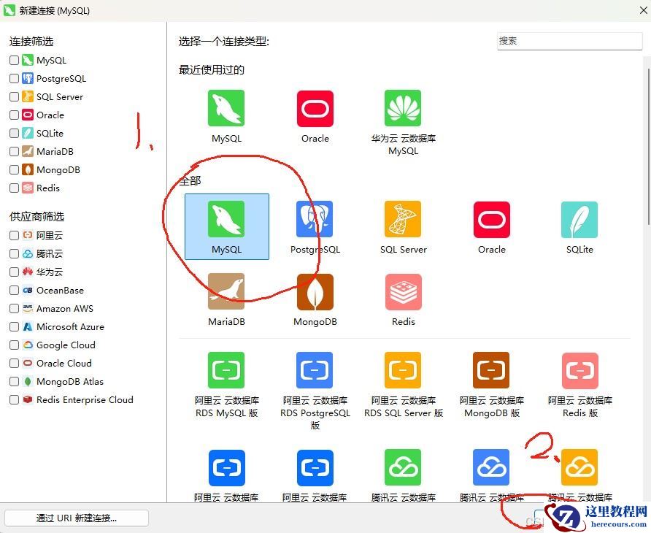This screenshot has width=651, height=533.
Task: Enable the 华为云 vendor filter
Action: (14, 272)
